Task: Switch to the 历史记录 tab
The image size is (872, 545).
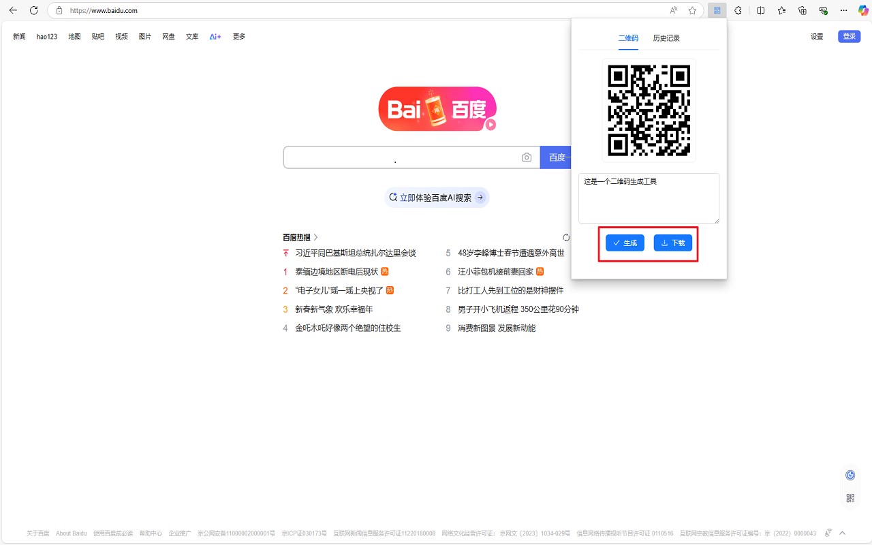Action: coord(666,38)
